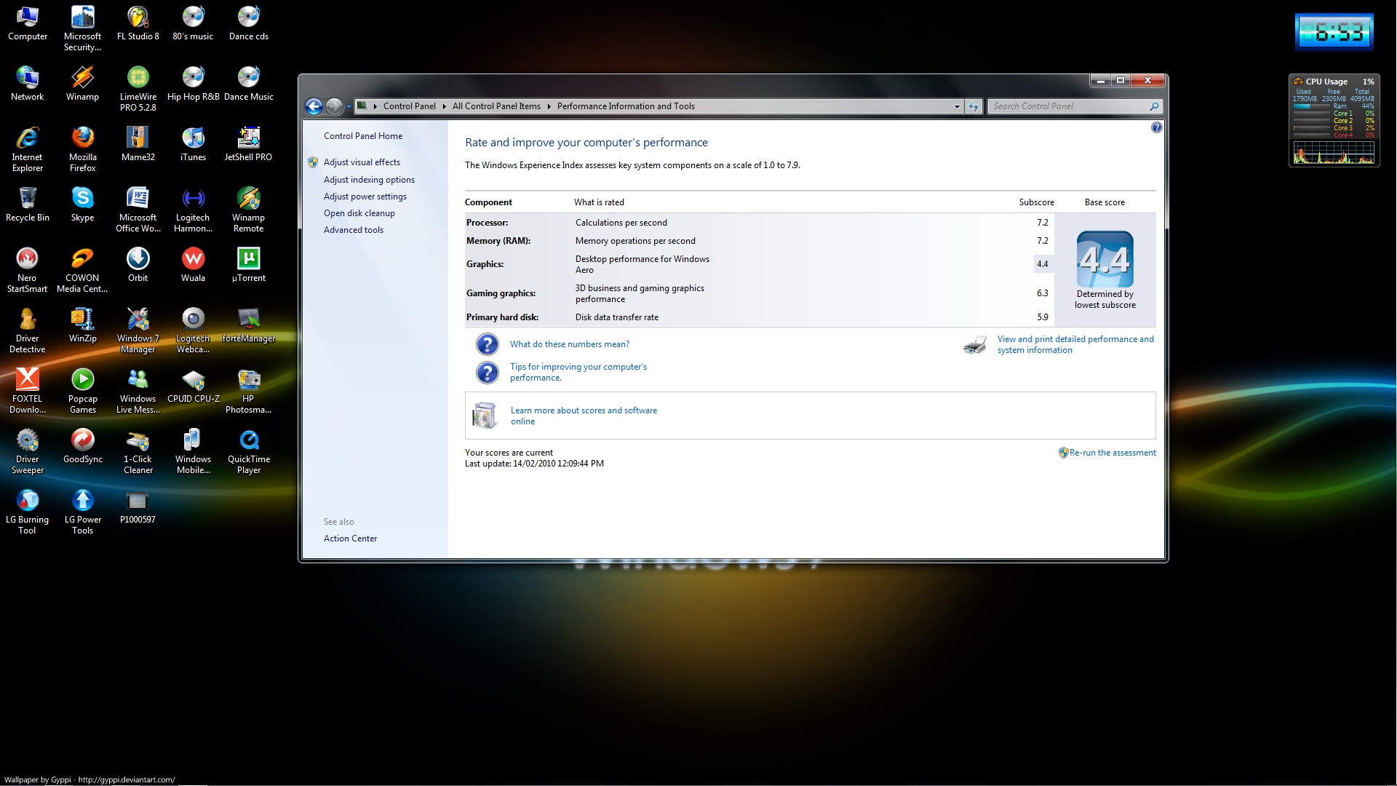Click the address bar refresh button
Screen dimensions: 1397x786
974,106
